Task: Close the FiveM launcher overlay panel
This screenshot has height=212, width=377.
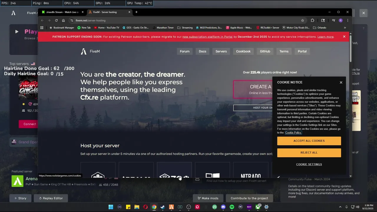Action: 363,13
